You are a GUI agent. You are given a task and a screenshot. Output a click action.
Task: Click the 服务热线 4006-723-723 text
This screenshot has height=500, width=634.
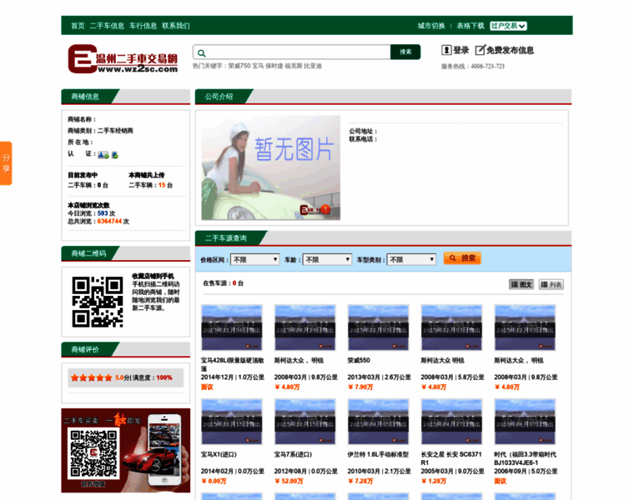coord(473,66)
